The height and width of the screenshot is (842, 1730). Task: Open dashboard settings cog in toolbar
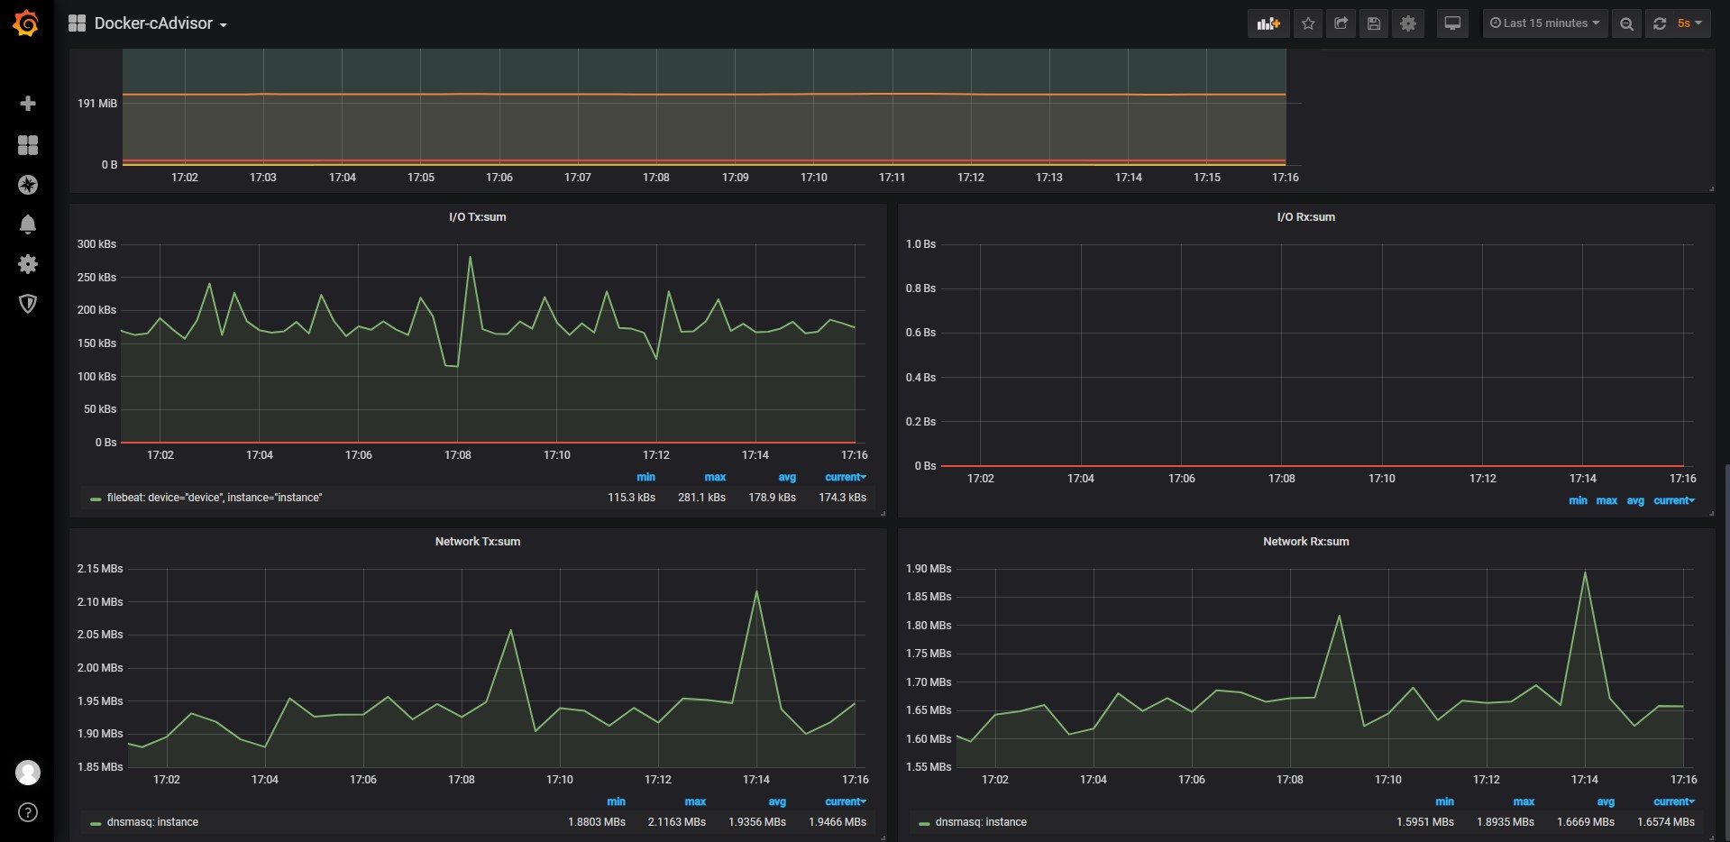1408,23
